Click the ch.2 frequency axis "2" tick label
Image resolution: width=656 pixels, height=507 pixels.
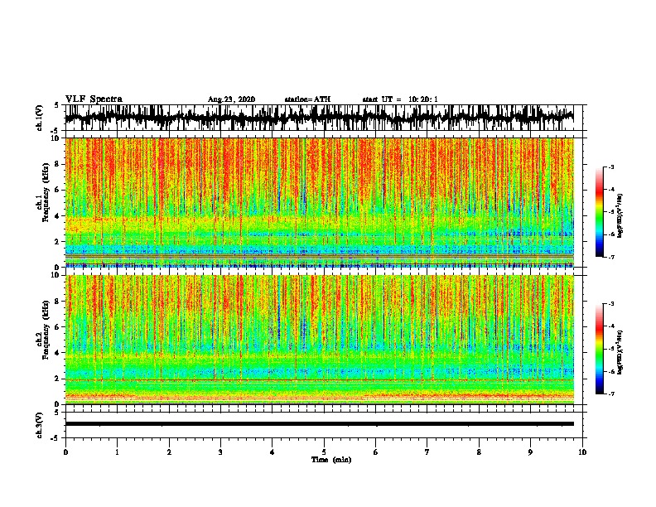tap(57, 379)
